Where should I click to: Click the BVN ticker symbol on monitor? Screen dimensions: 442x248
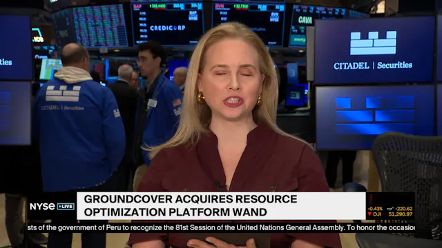pyautogui.click(x=219, y=7)
